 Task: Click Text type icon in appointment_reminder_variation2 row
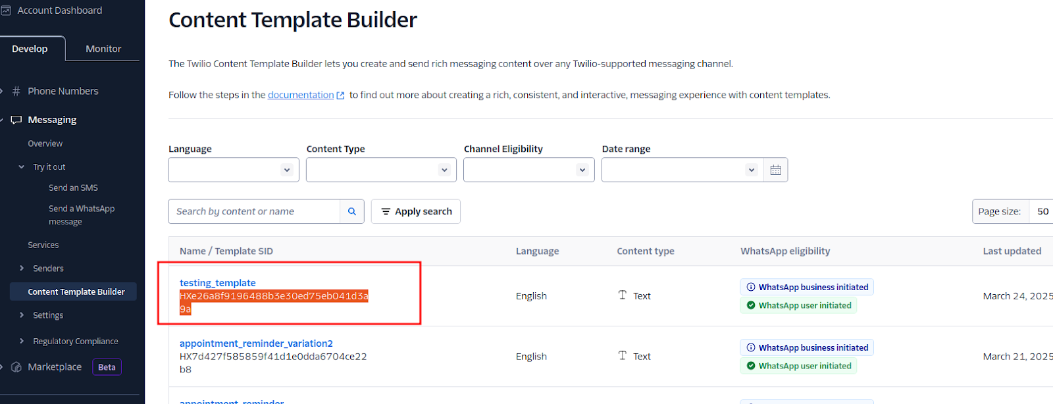(623, 355)
